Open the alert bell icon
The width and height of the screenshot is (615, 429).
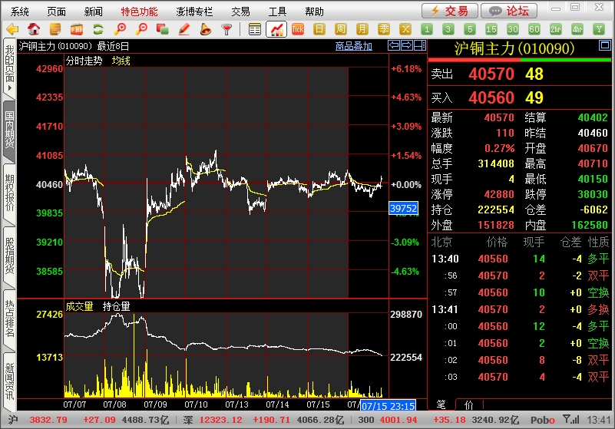(205, 29)
